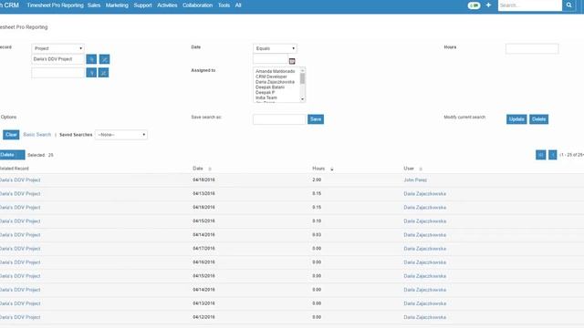Sort by the Related Record column header
584x328 pixels.
(15, 169)
